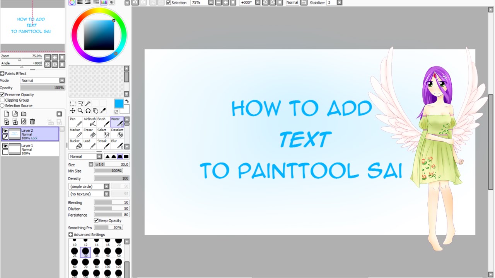Open the rotation angle +000° dropdown
The image size is (495, 278).
tap(258, 2)
